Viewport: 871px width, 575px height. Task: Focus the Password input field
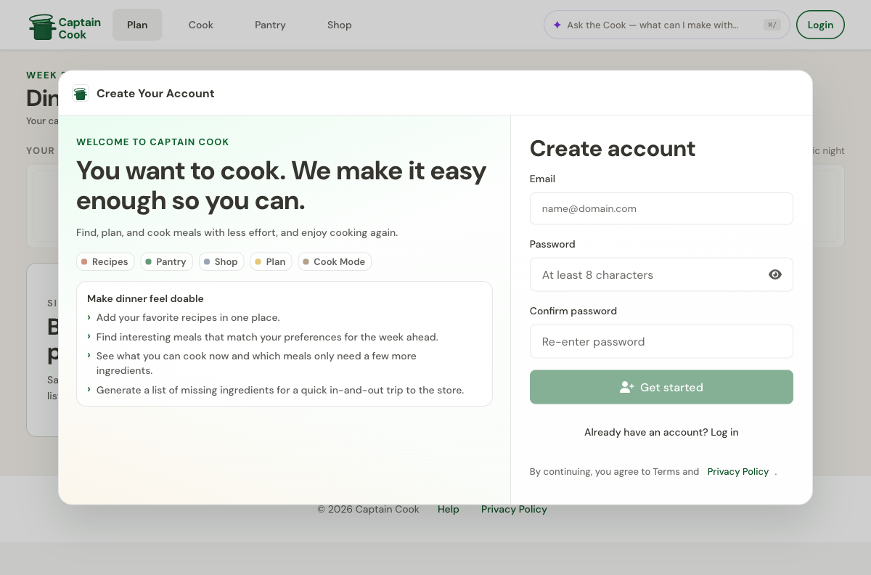(661, 274)
